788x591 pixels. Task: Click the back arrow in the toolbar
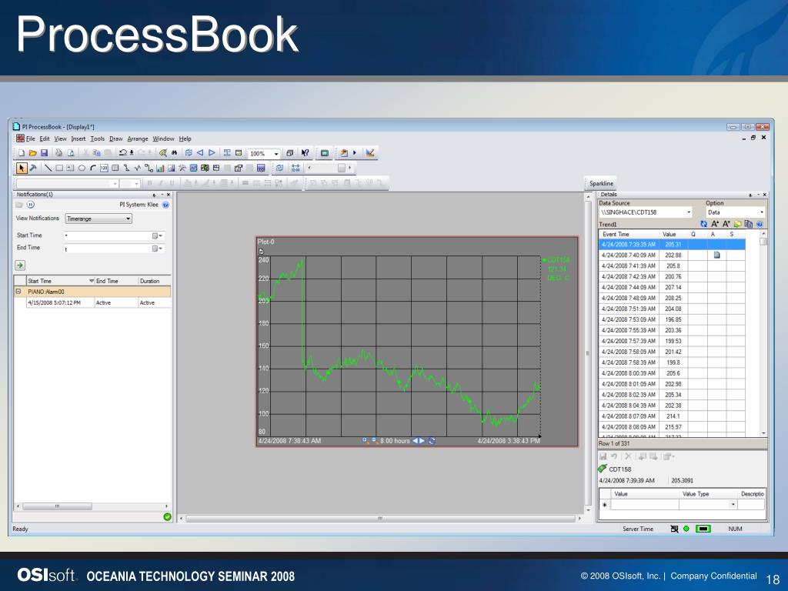[200, 153]
